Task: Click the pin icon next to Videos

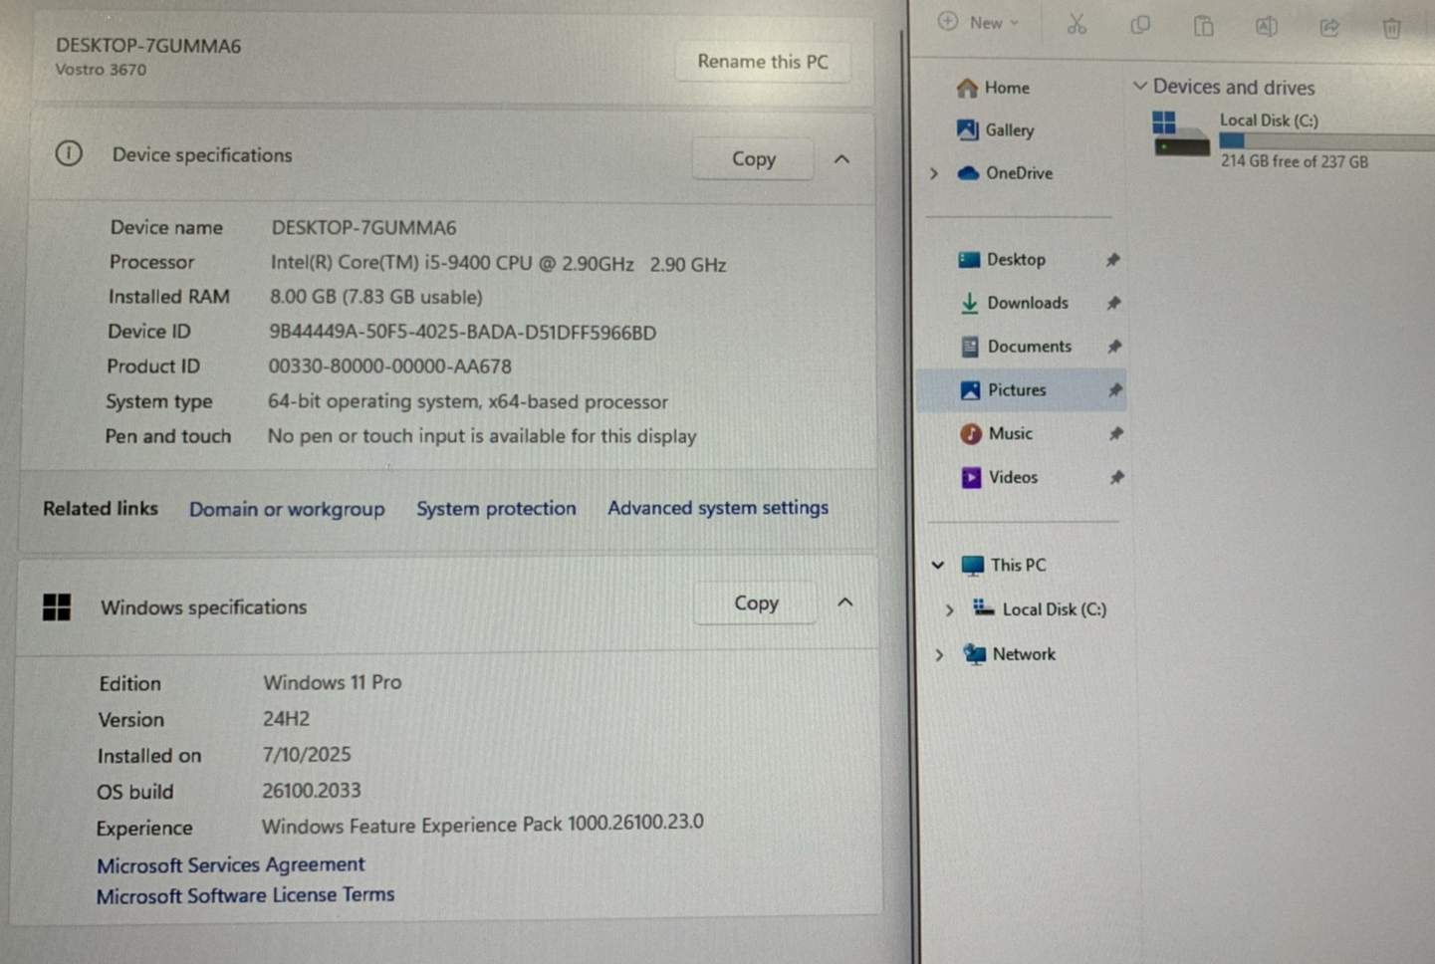Action: point(1117,478)
